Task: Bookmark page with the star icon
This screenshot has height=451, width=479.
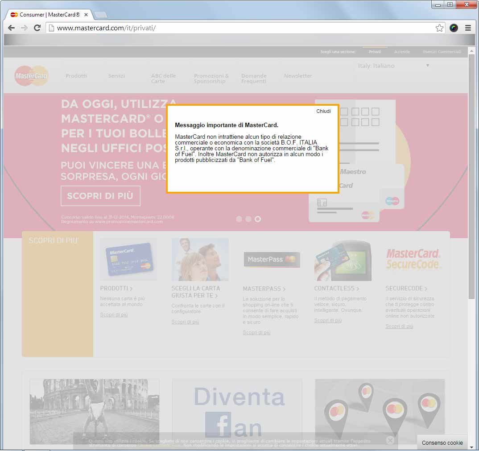Action: [439, 28]
